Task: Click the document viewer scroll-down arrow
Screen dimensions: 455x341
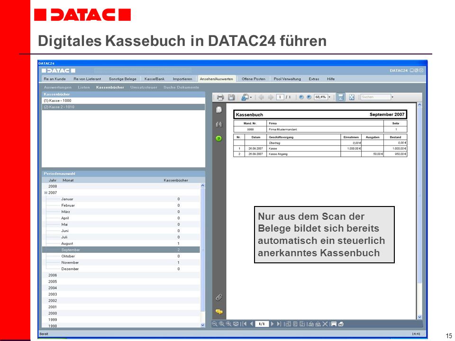Action: click(x=419, y=317)
